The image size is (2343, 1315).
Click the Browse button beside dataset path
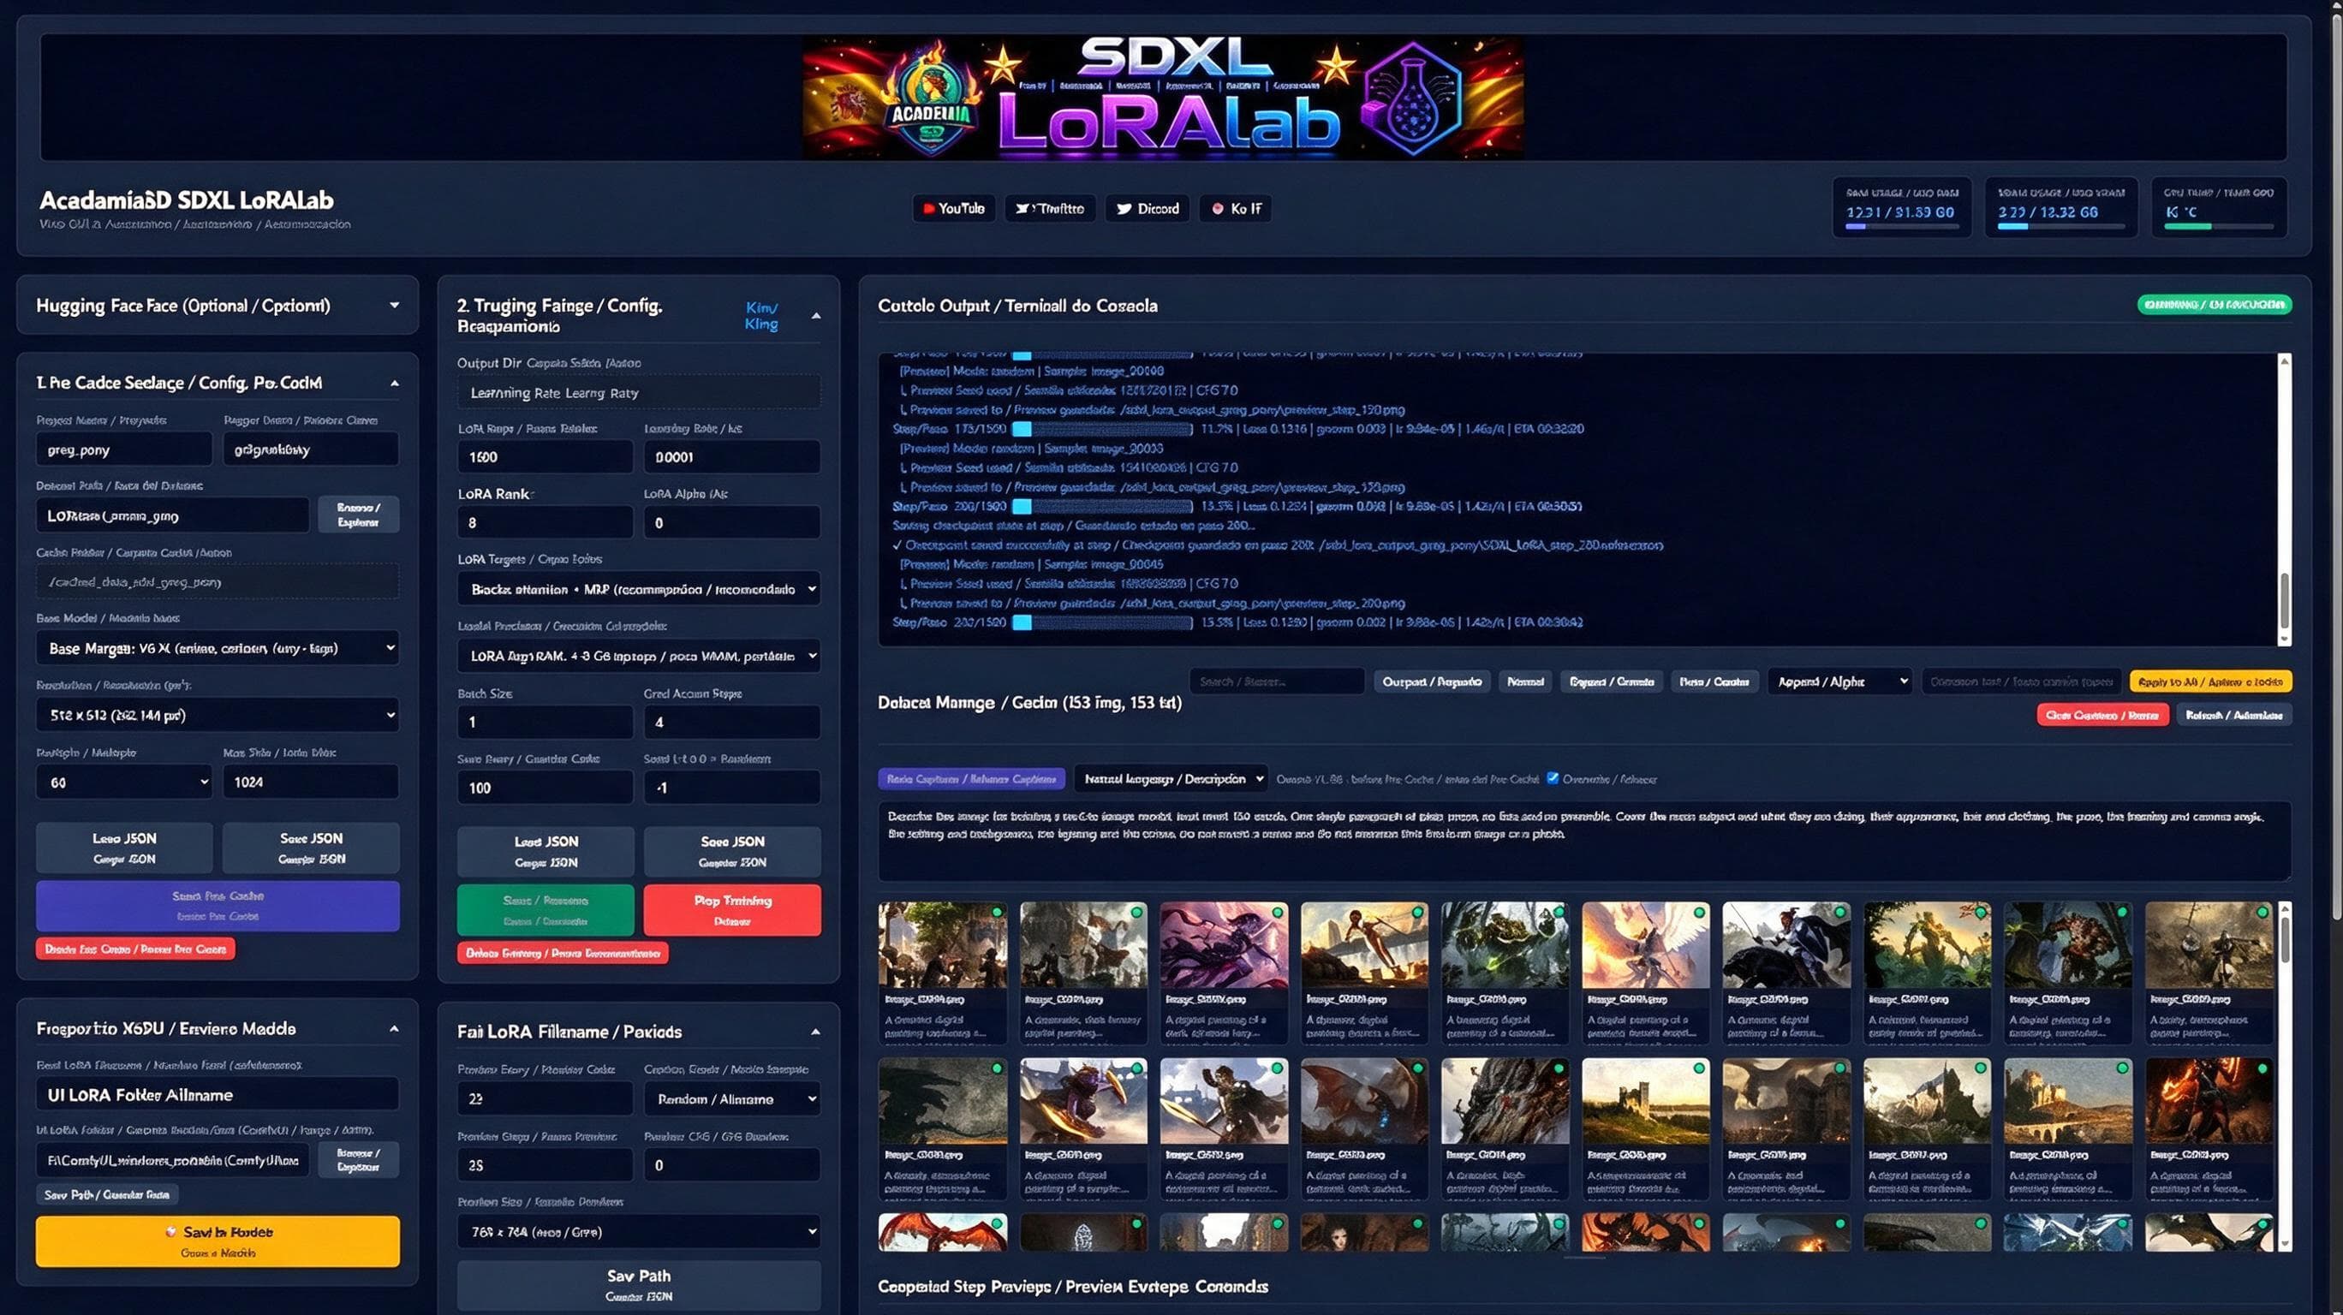click(358, 515)
